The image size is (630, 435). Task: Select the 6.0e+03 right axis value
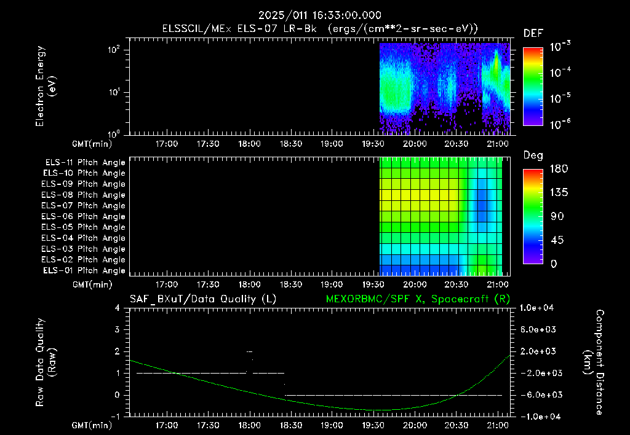click(x=538, y=330)
